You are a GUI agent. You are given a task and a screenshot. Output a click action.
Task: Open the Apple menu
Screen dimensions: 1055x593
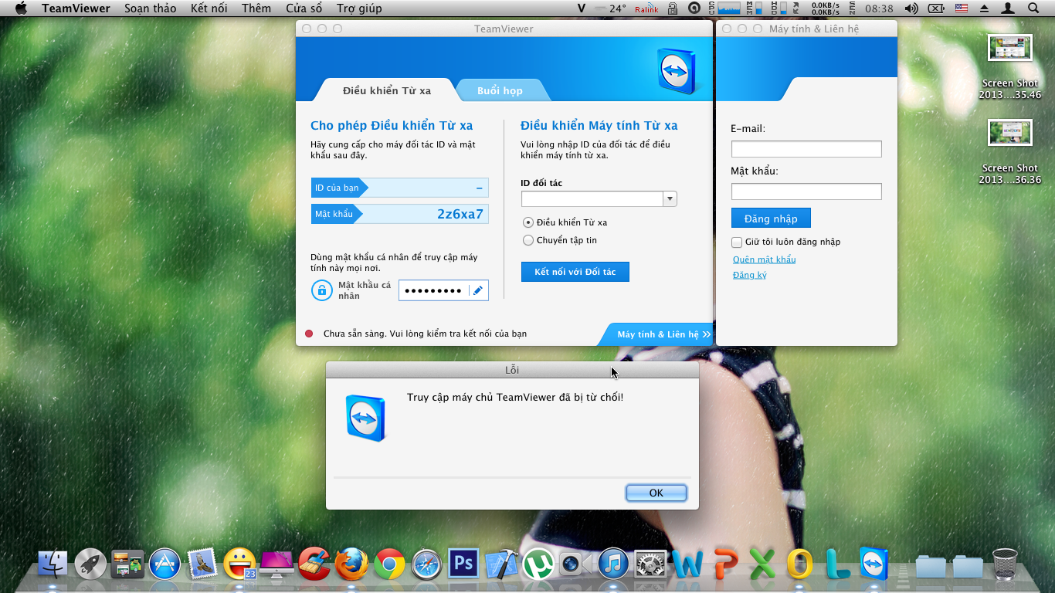(21, 8)
